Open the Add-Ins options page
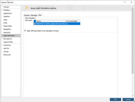 point(6,48)
